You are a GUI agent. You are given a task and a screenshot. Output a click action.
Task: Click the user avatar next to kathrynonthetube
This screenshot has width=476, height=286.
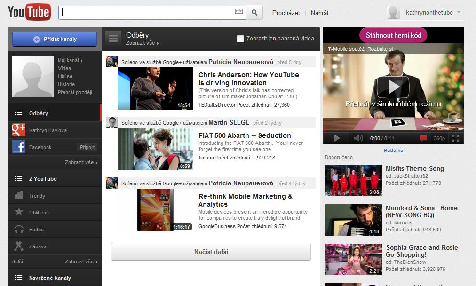click(393, 12)
